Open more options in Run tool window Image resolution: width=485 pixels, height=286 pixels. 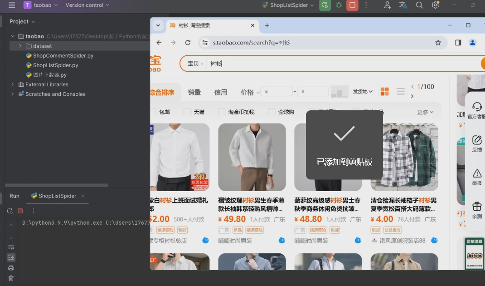[34, 211]
